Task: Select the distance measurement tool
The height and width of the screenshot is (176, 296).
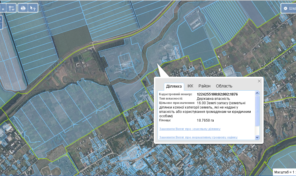Action: tap(2, 8)
